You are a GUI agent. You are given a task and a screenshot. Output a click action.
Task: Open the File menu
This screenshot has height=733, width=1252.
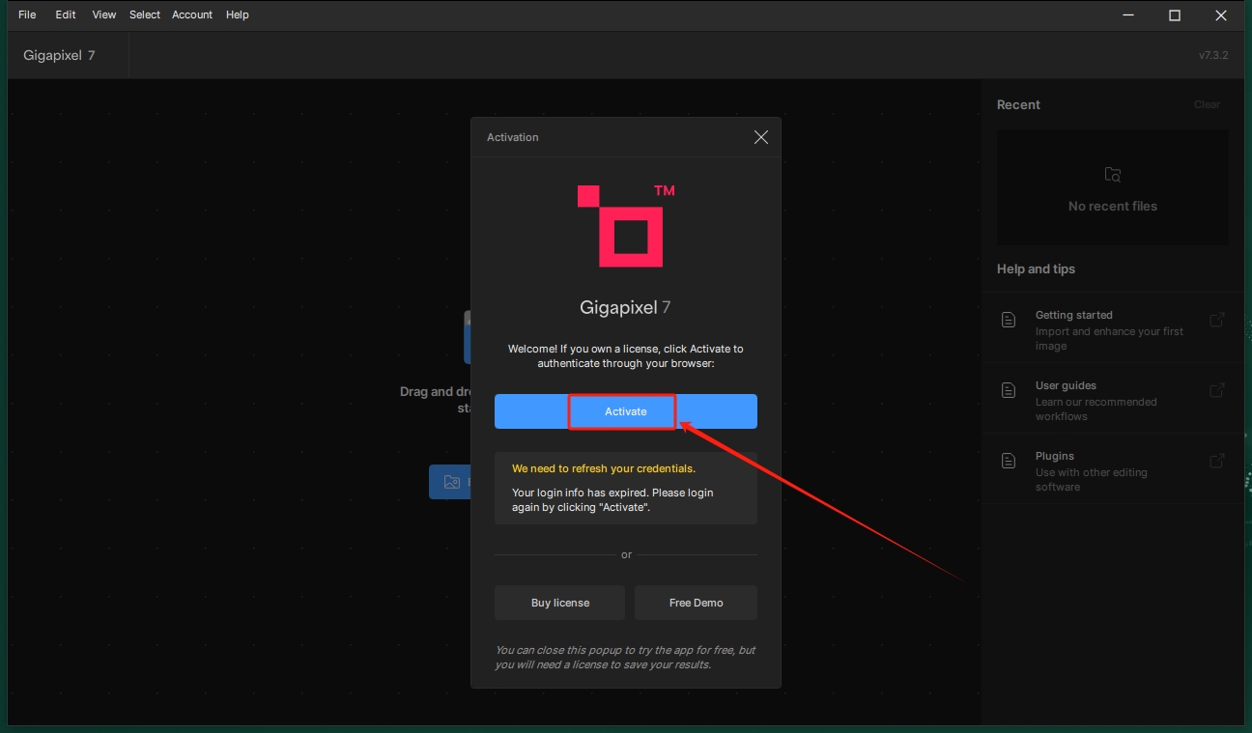[27, 14]
